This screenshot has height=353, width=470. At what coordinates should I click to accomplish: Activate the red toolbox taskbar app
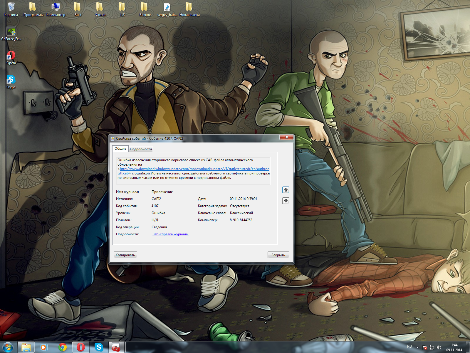tap(117, 347)
